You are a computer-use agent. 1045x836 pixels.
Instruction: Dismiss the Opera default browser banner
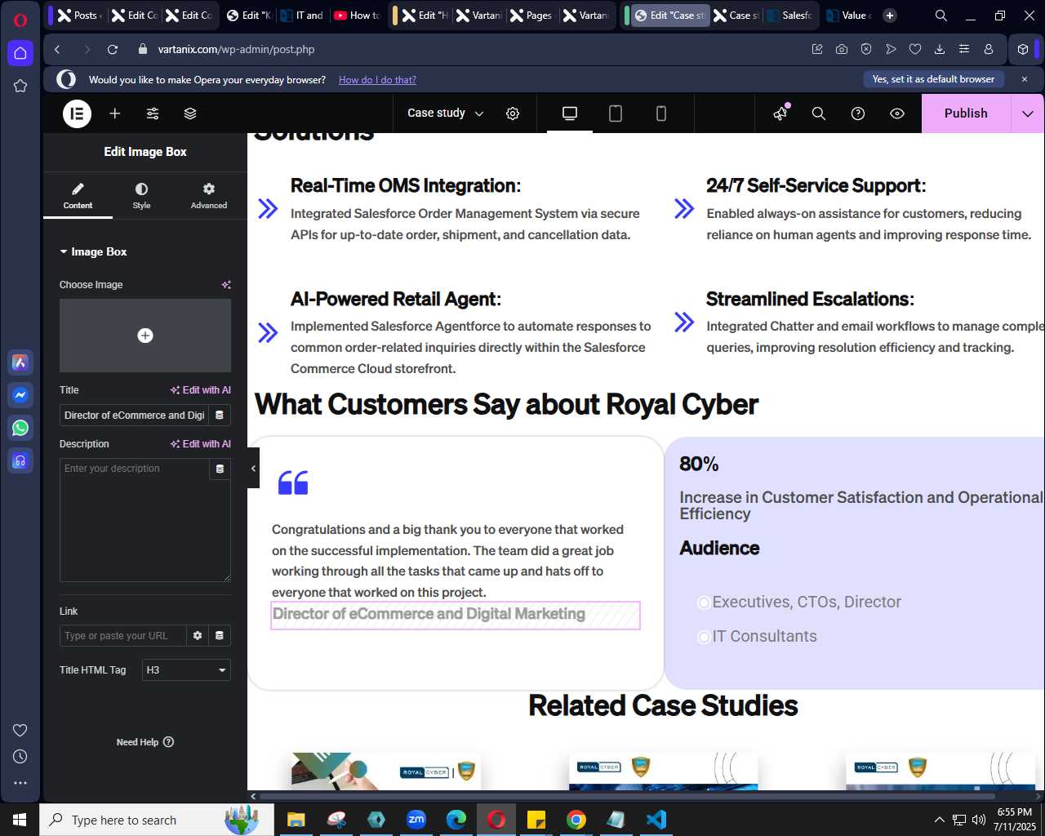[1025, 79]
